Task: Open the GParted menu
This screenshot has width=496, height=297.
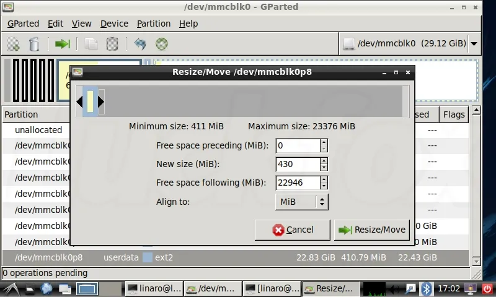Action: [23, 24]
